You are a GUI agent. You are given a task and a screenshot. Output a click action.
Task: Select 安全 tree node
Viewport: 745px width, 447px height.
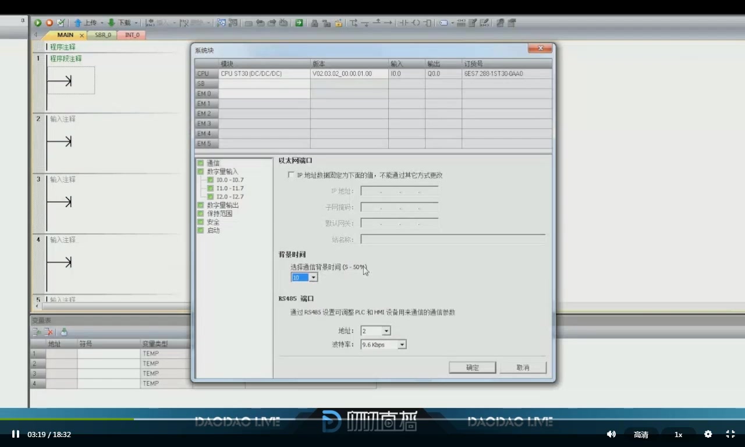tap(213, 222)
